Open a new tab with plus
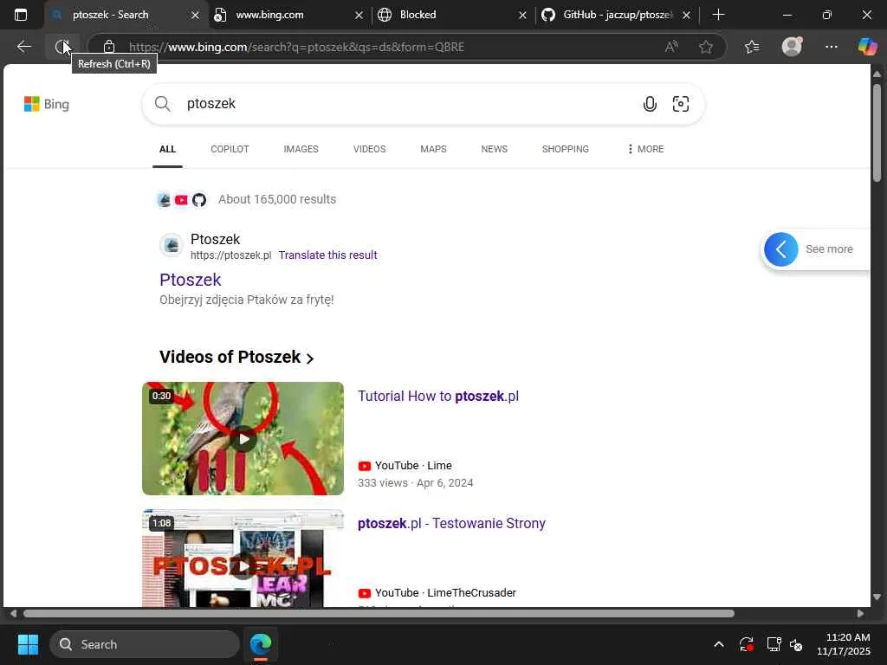The height and width of the screenshot is (665, 887). click(x=718, y=15)
